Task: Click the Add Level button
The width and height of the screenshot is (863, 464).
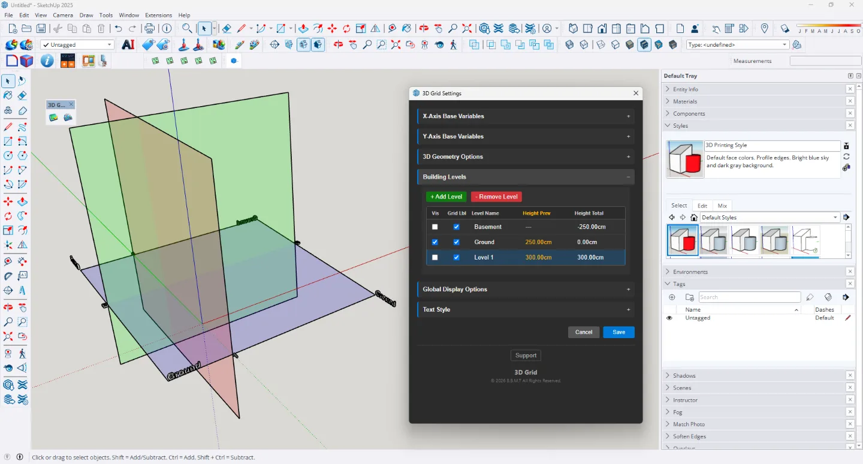Action: pyautogui.click(x=446, y=197)
